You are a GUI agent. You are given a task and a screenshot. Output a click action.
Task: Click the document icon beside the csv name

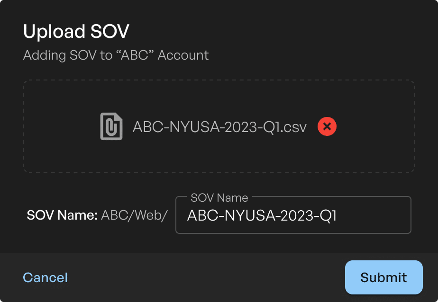[111, 126]
